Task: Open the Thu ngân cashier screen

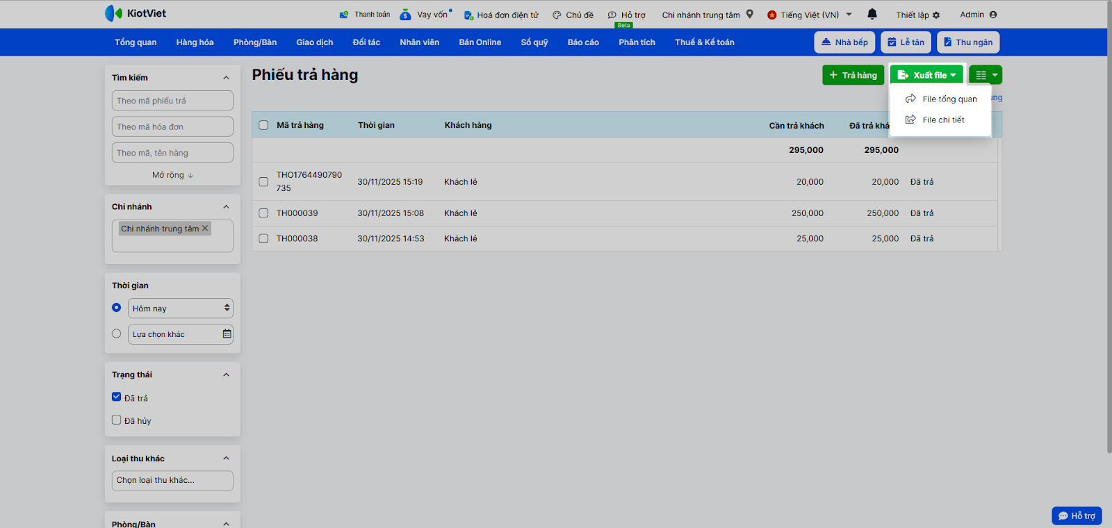Action: click(968, 42)
